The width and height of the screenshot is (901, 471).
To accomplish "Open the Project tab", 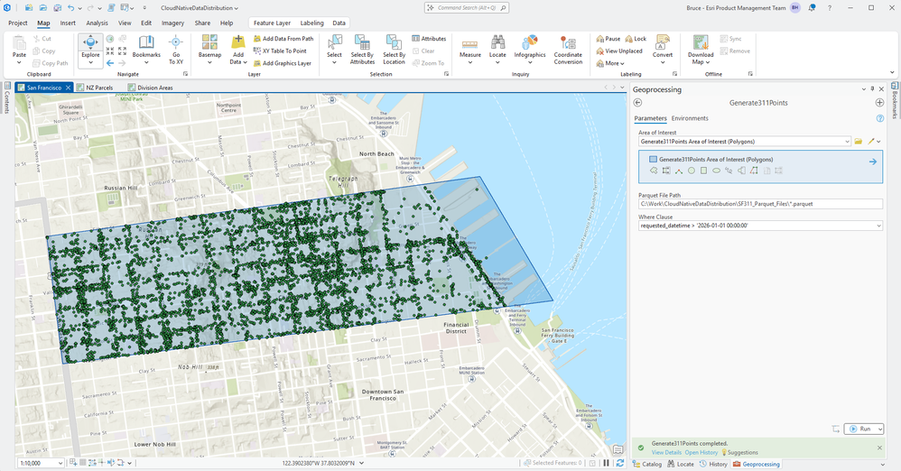I will coord(18,23).
